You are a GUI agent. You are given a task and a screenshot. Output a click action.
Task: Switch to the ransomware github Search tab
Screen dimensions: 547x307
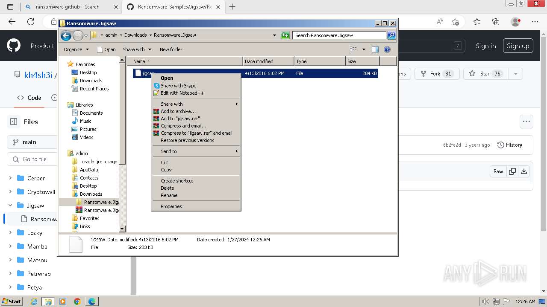[71, 7]
